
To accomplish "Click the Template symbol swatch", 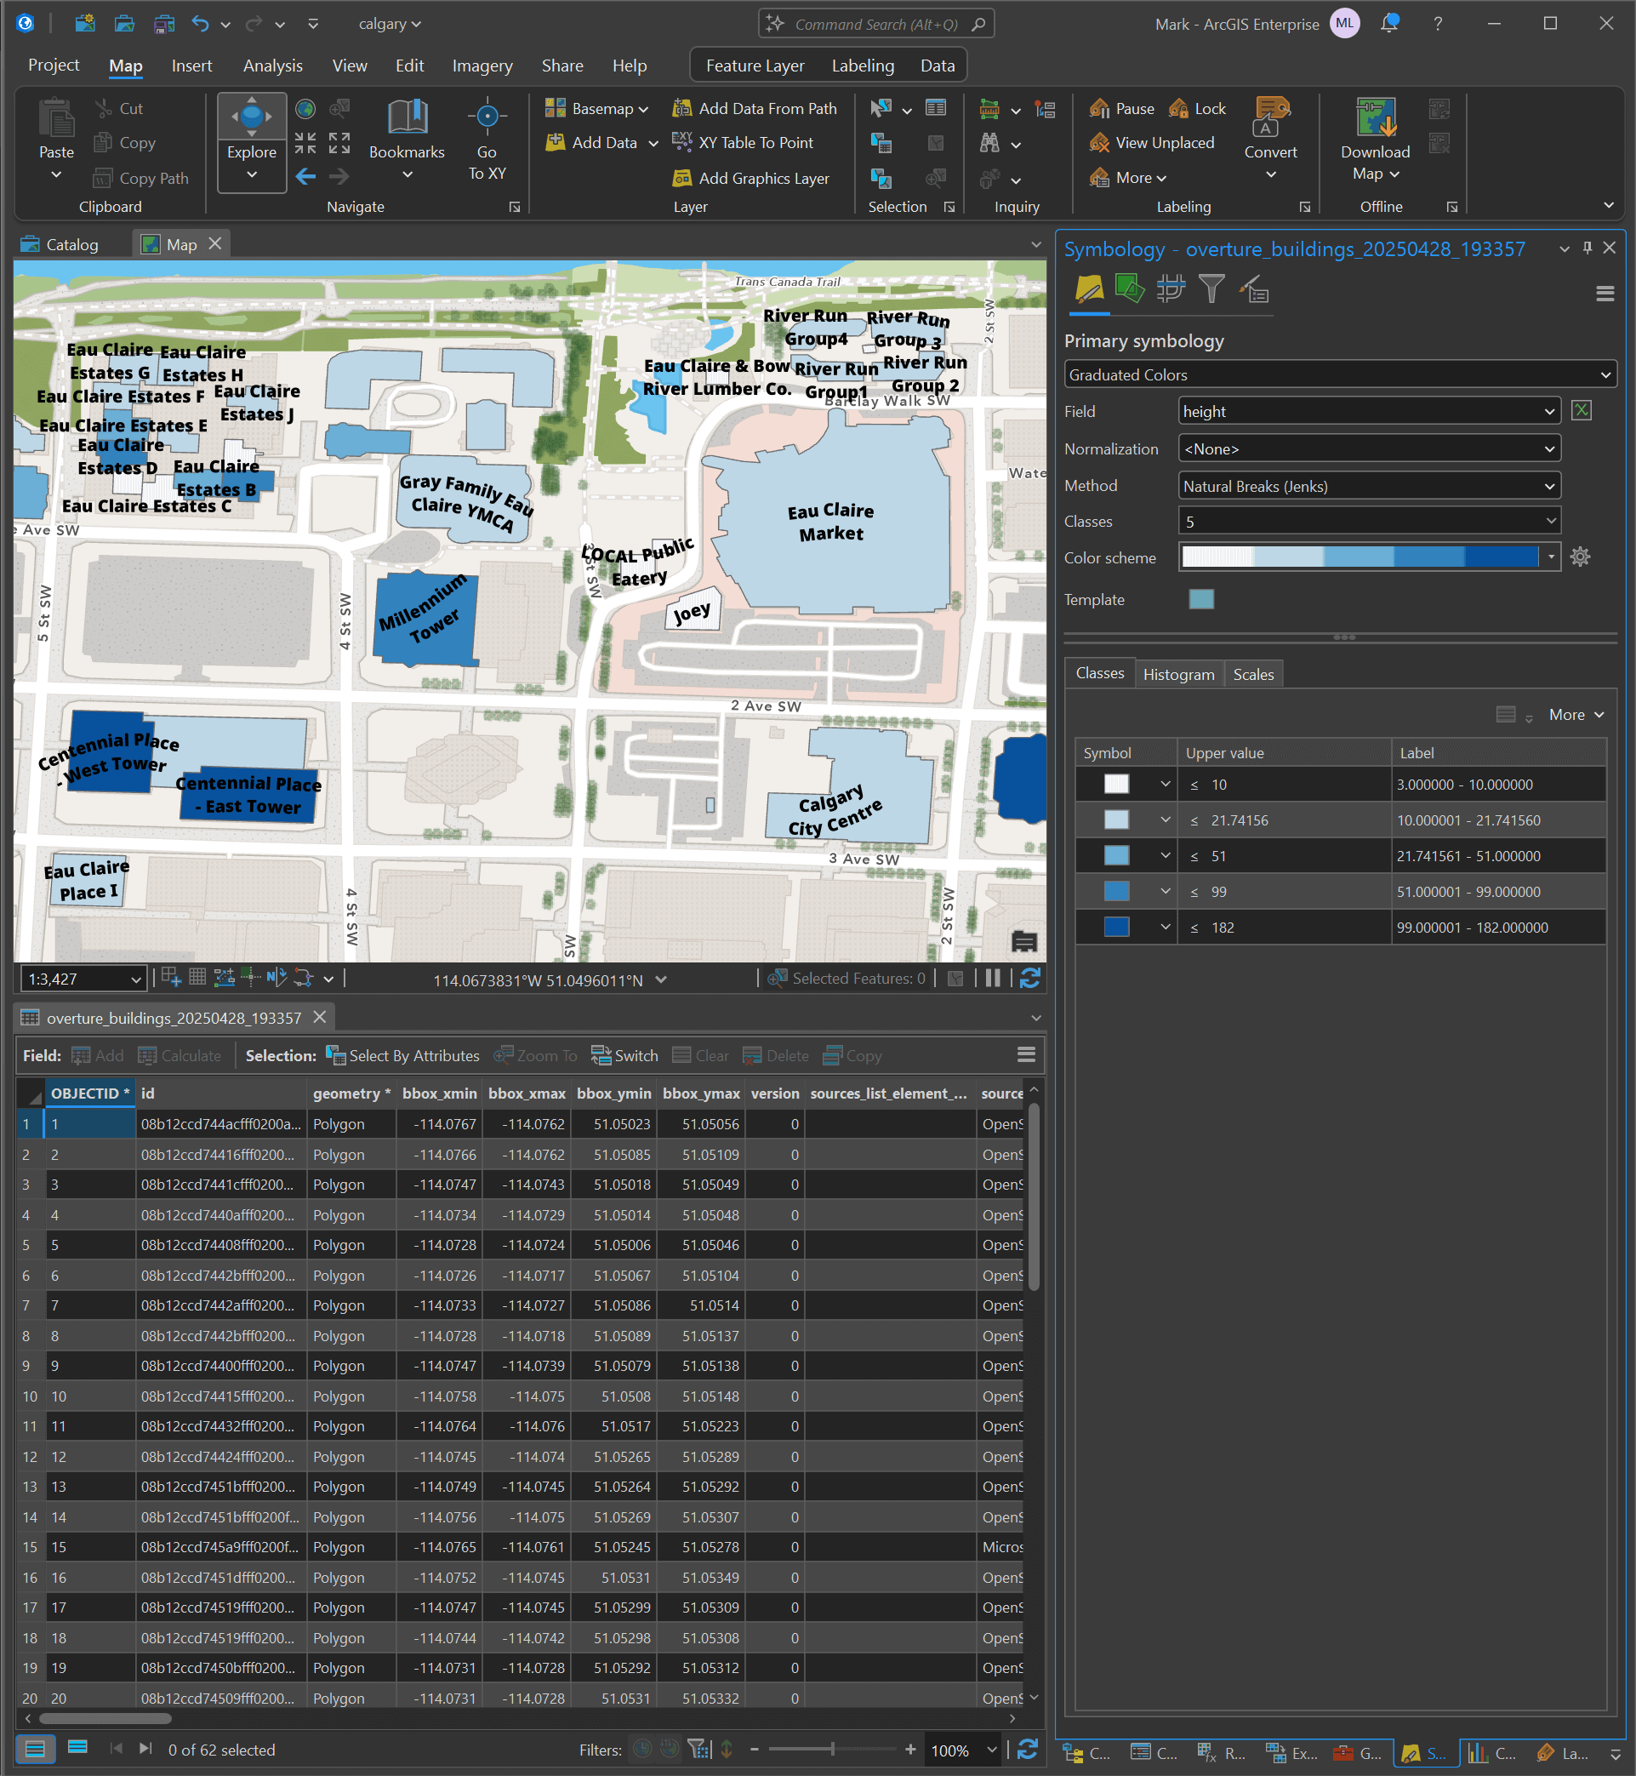I will 1200,599.
